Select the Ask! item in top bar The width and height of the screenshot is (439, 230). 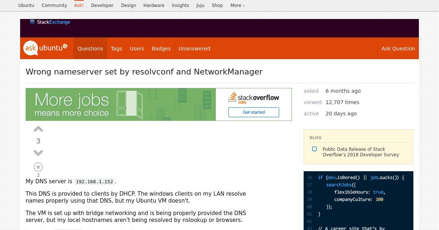tap(79, 5)
